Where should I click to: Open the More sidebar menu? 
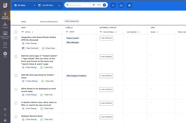tap(5, 45)
